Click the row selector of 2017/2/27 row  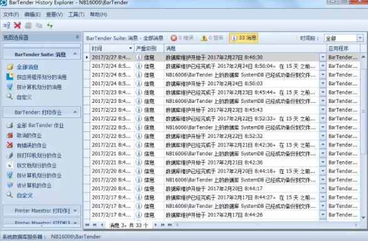(x=87, y=57)
